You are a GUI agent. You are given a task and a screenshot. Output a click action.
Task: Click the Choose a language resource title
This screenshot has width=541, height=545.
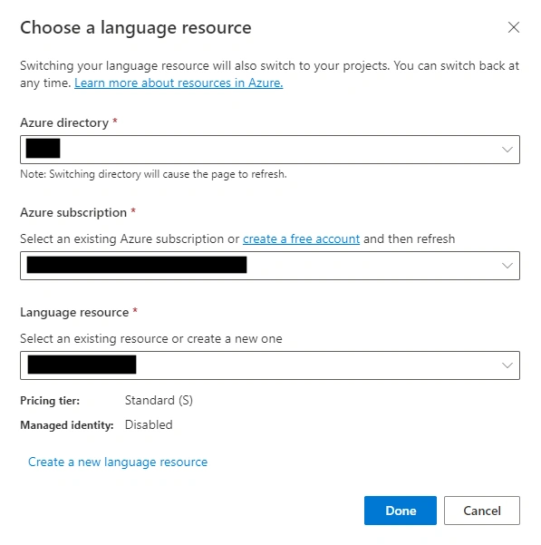pyautogui.click(x=136, y=28)
